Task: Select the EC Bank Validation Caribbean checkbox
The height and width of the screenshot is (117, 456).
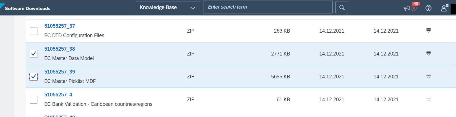Action: pyautogui.click(x=33, y=100)
